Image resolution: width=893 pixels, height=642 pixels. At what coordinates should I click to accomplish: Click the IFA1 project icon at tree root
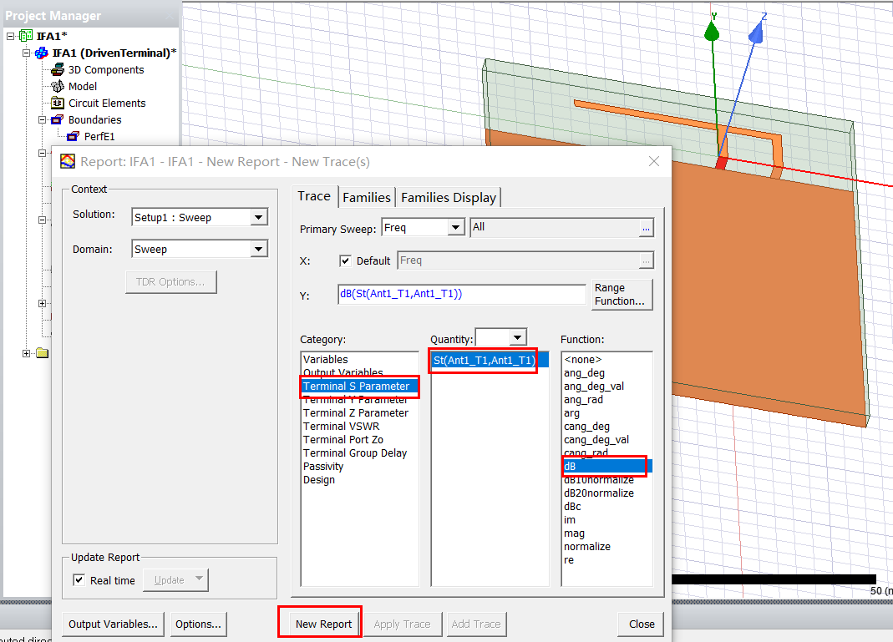(26, 37)
